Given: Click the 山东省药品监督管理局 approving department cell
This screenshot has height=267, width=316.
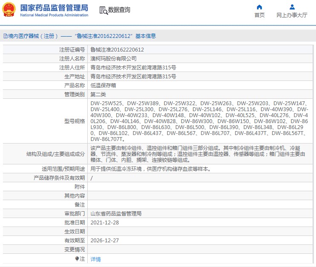Looking at the screenshot, I should [x=200, y=214].
